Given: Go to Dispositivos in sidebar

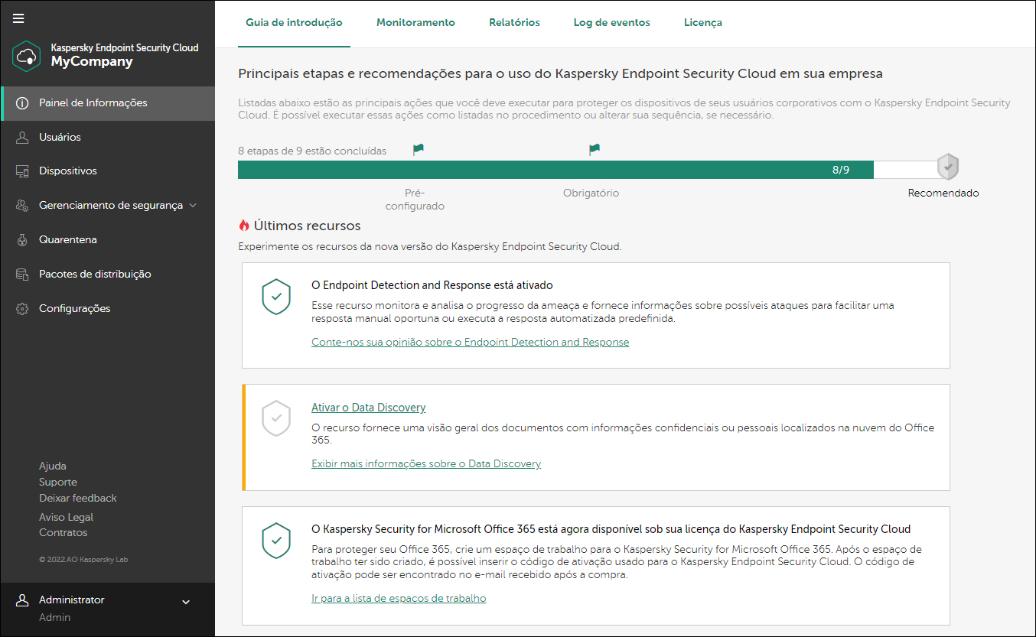Looking at the screenshot, I should coord(108,171).
